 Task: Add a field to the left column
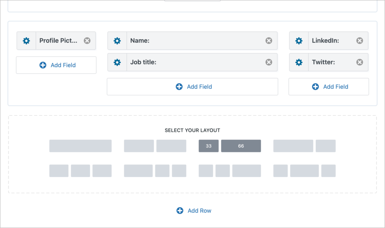[56, 65]
